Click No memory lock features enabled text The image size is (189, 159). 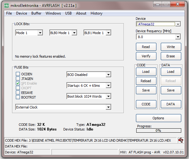tap(40, 56)
